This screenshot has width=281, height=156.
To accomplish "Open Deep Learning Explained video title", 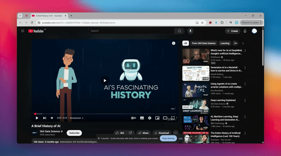I will click(x=223, y=100).
